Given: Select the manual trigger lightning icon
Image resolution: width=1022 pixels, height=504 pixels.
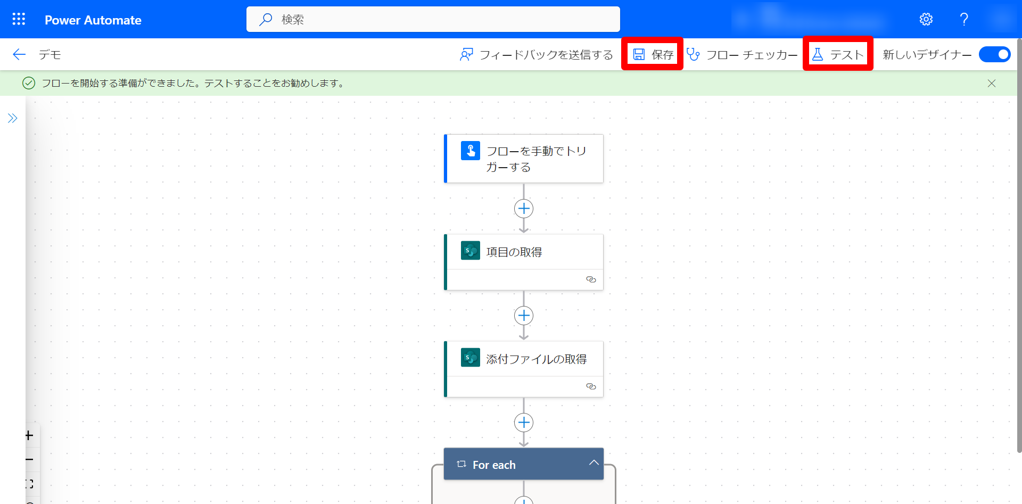Looking at the screenshot, I should click(x=471, y=151).
